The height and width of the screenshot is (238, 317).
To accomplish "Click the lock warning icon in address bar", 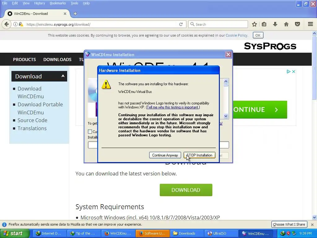I will coord(21,24).
